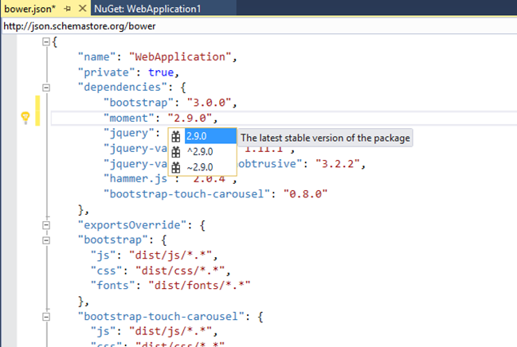
Task: Collapse the exportsOverride section
Action: pos(45,224)
